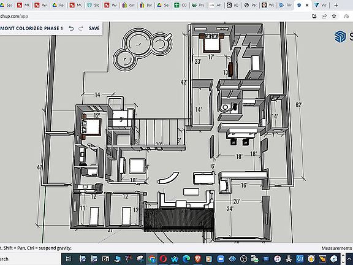Switch to the 'Vis' browser tab

coord(321,5)
